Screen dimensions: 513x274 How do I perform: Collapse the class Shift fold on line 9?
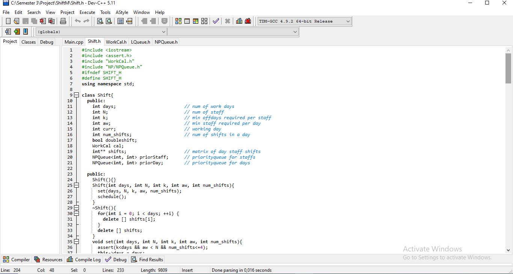76,95
